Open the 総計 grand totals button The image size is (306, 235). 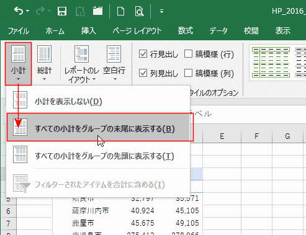pos(44,63)
